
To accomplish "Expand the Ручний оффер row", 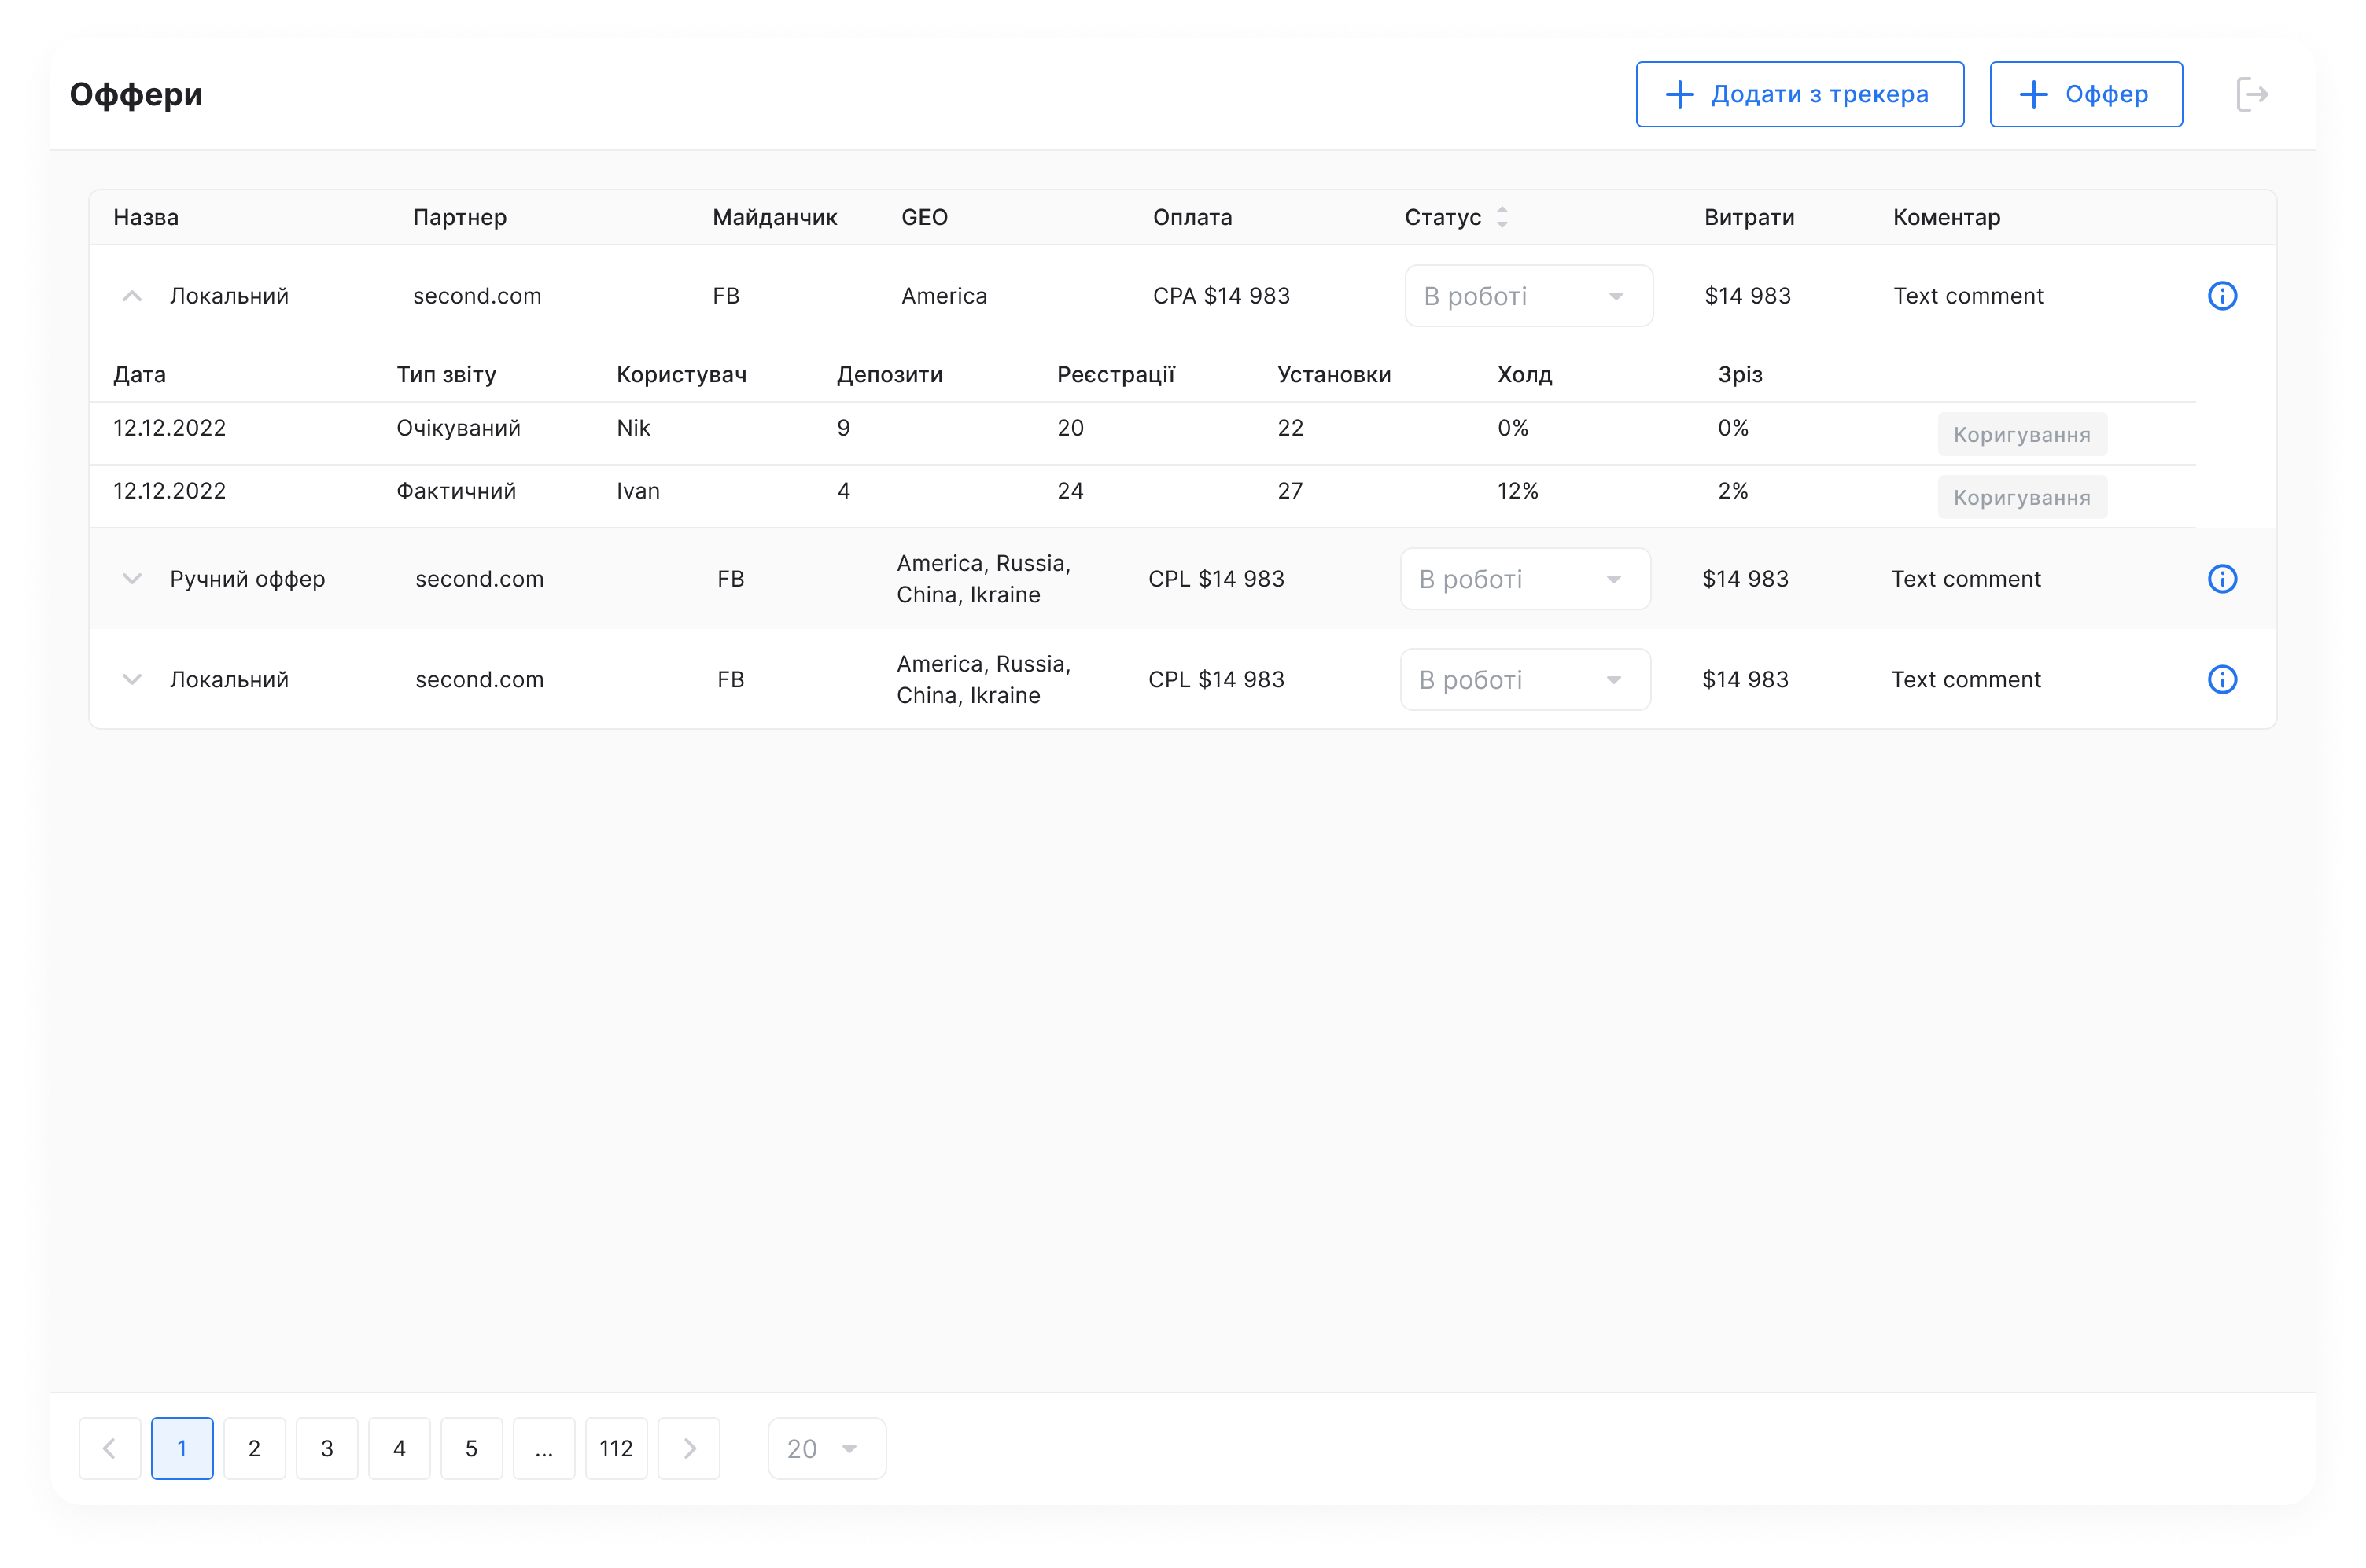I will (x=132, y=579).
